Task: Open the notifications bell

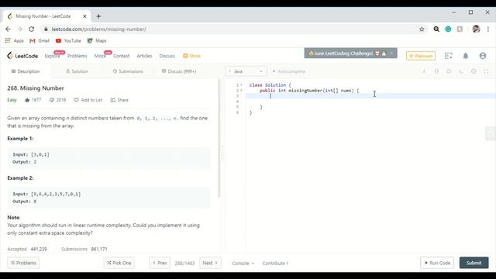Action: click(466, 56)
